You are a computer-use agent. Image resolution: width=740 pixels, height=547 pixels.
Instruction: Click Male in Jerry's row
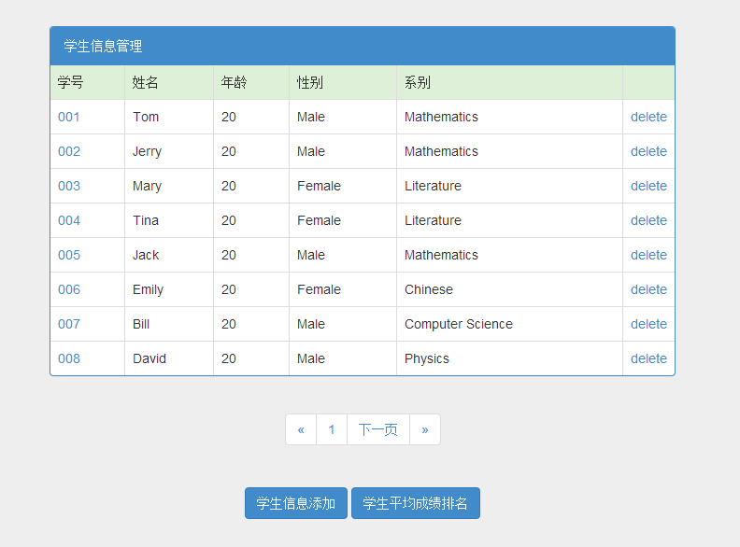(310, 151)
